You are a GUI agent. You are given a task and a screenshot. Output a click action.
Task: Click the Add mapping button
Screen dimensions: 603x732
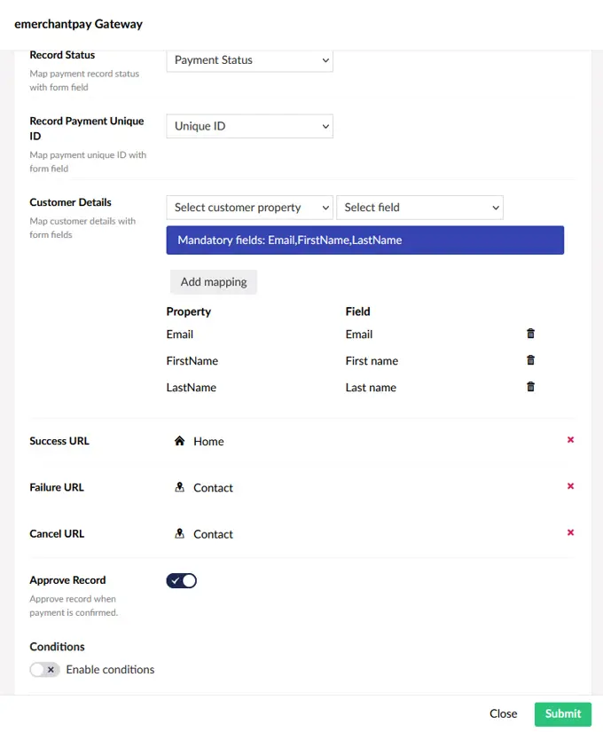point(213,281)
